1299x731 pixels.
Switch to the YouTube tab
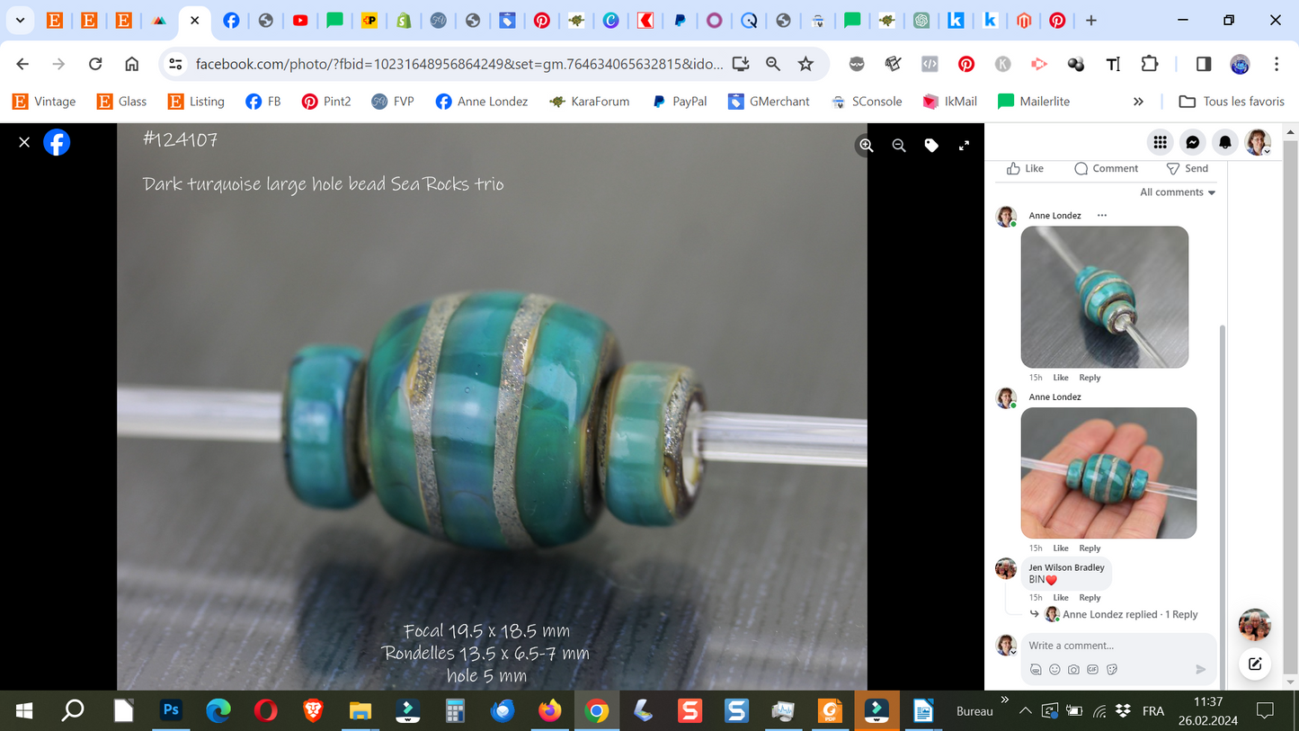click(x=300, y=20)
